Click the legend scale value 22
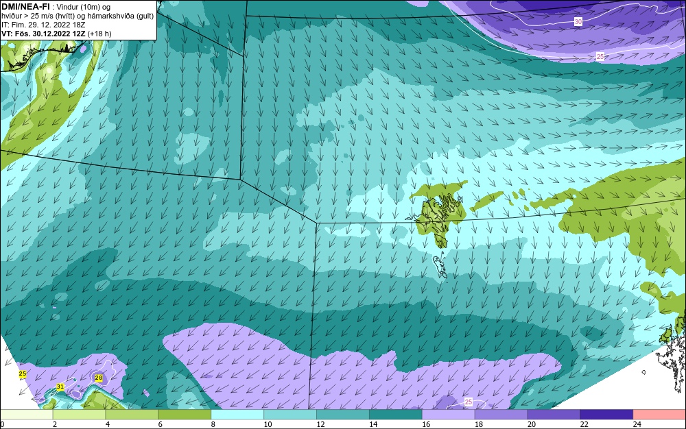This screenshot has width=686, height=429. (x=584, y=424)
